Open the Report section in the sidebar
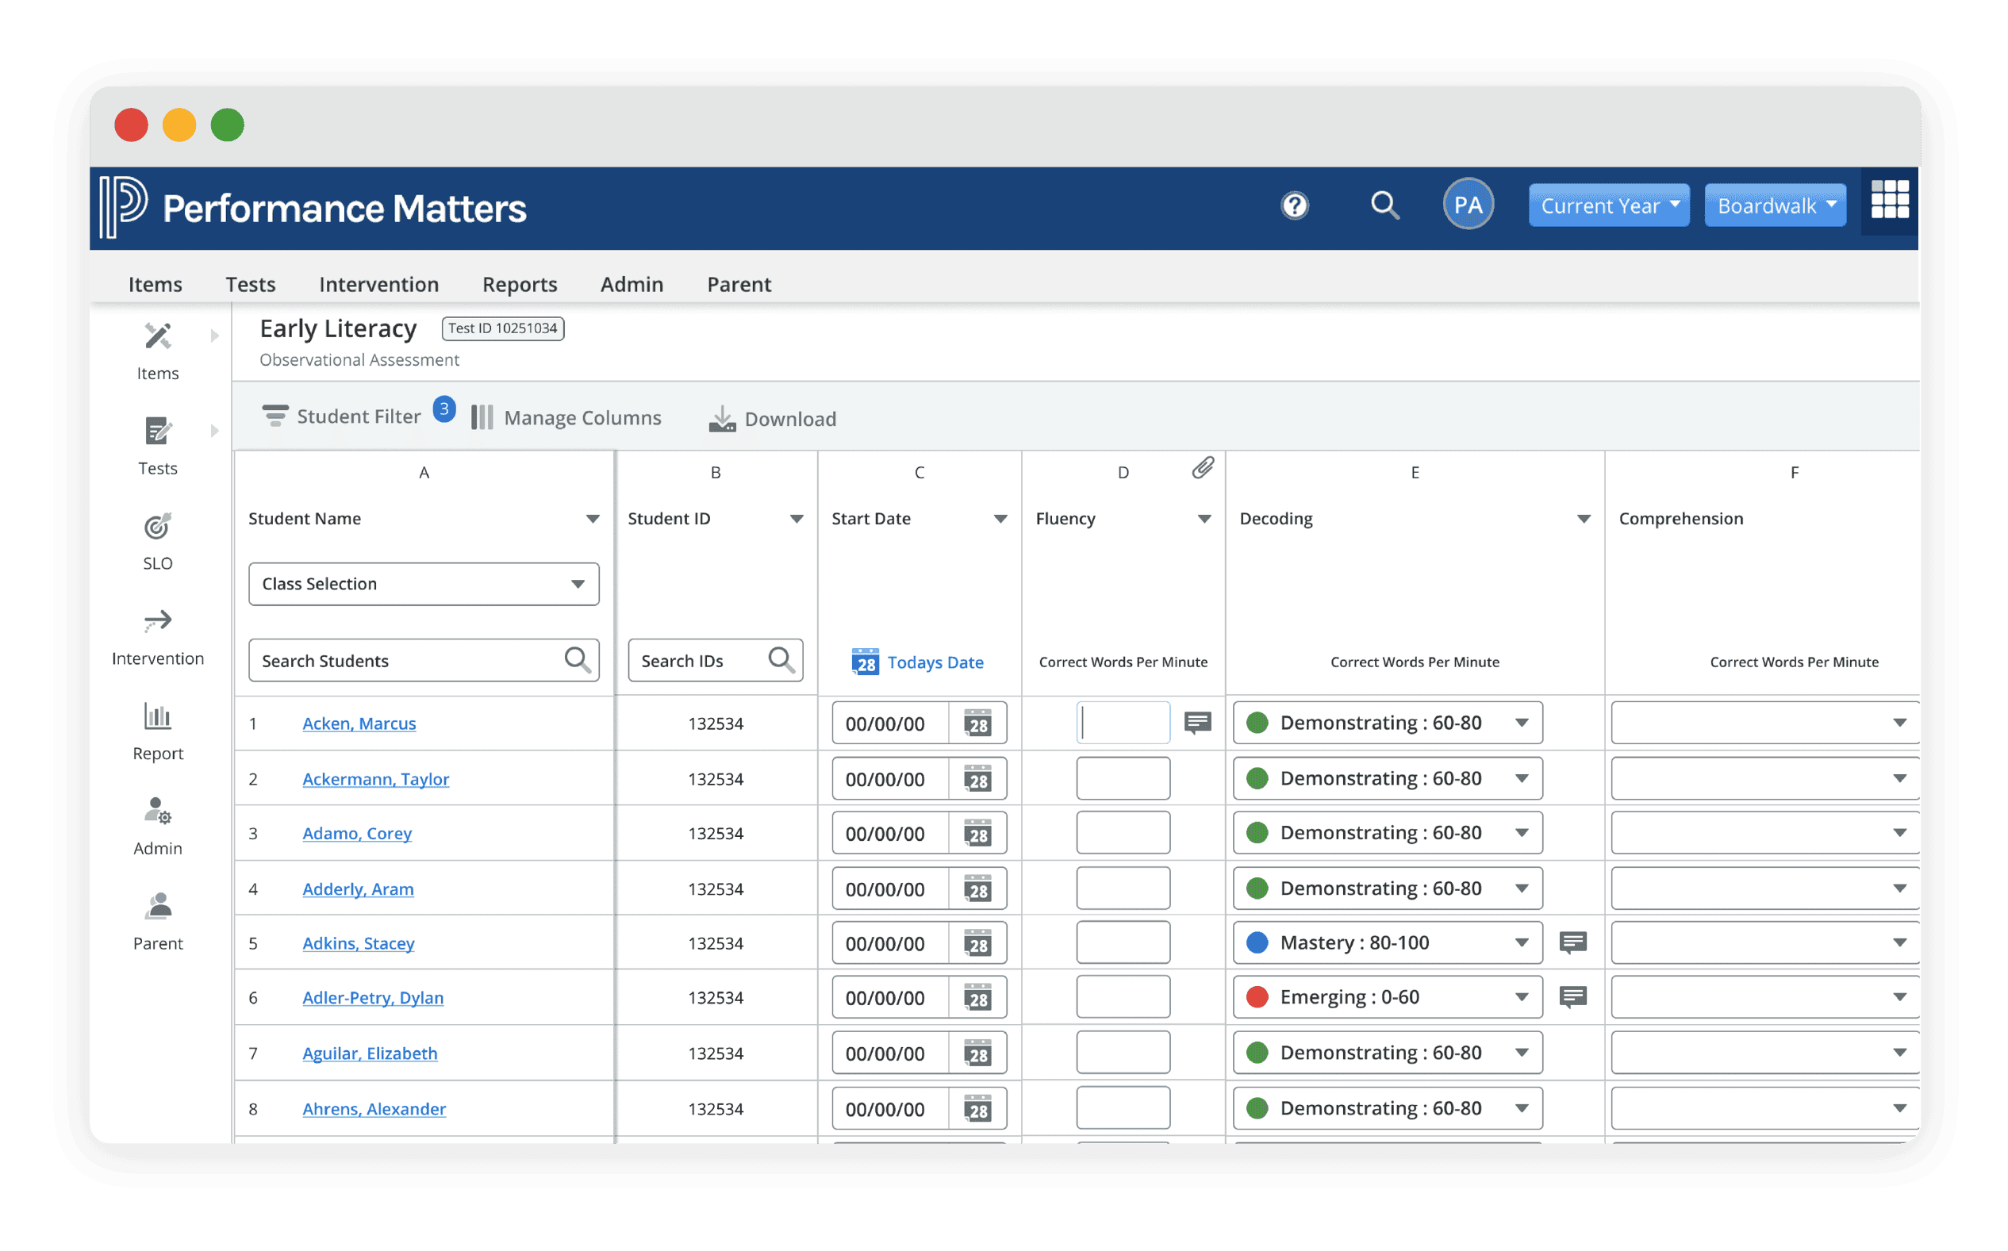The image size is (2008, 1251). 157,731
